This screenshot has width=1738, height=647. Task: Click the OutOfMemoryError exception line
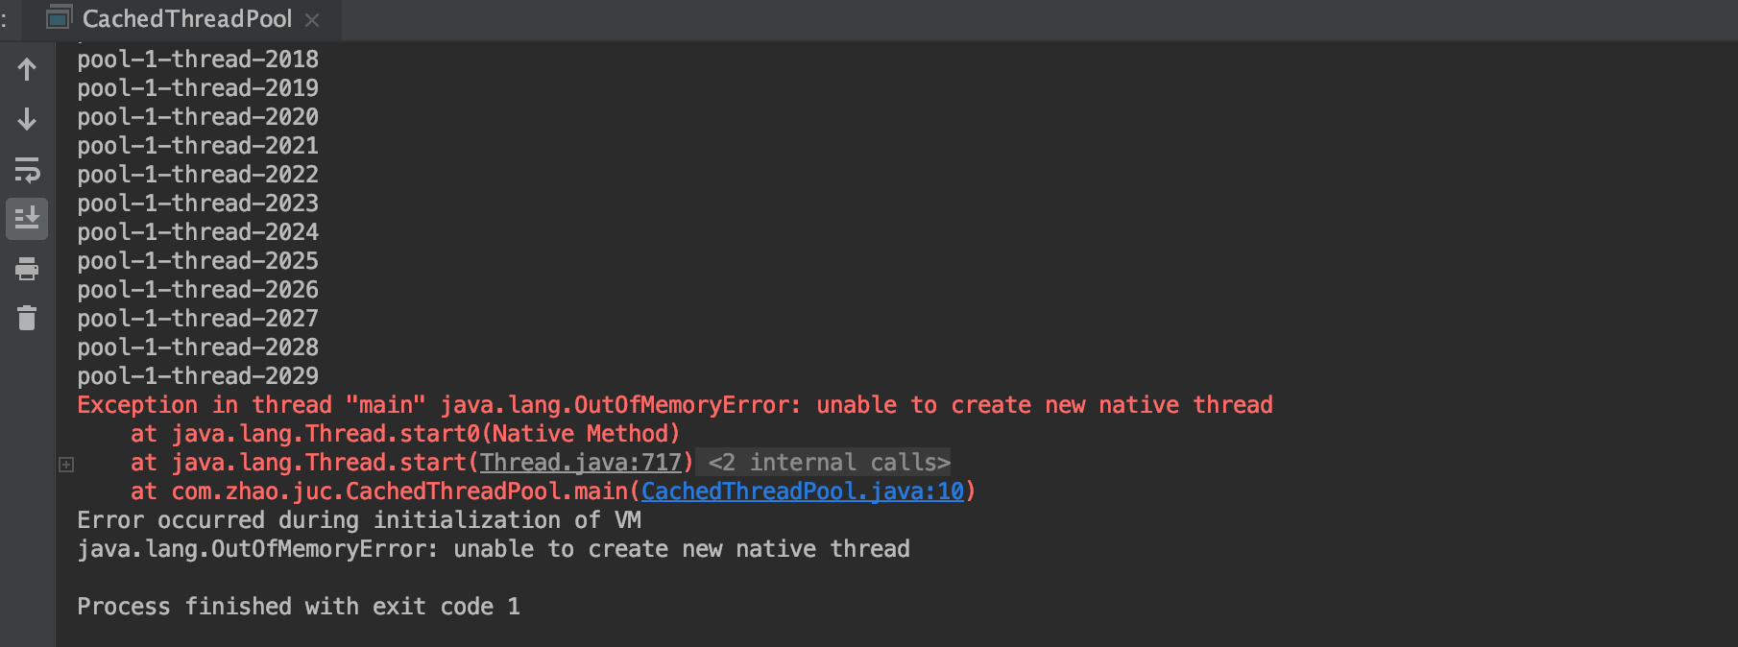tap(675, 405)
